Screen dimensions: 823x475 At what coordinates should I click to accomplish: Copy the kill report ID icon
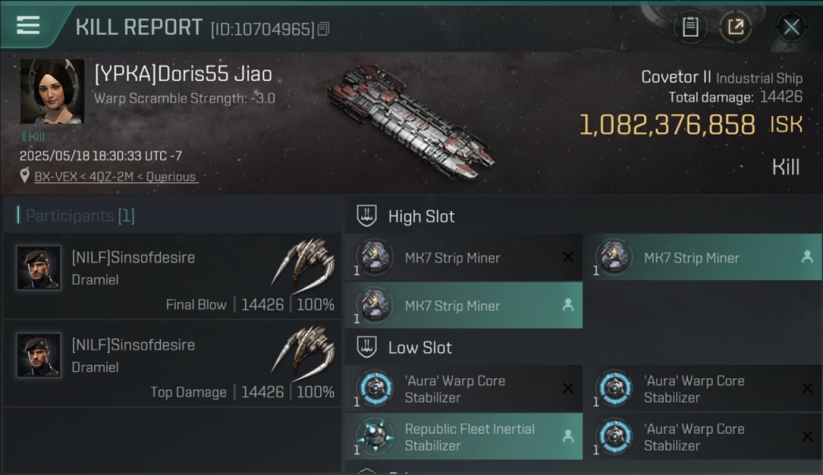tap(324, 28)
